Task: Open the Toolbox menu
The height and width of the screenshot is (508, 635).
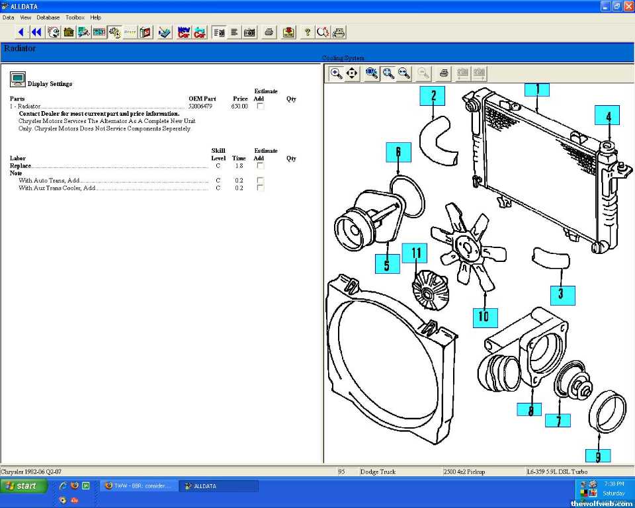Action: coord(75,17)
